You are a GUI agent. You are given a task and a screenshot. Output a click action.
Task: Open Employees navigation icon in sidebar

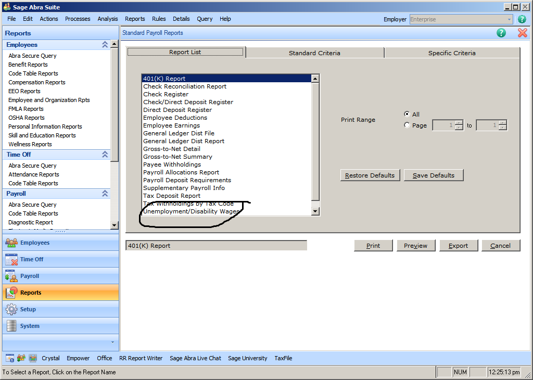point(11,243)
